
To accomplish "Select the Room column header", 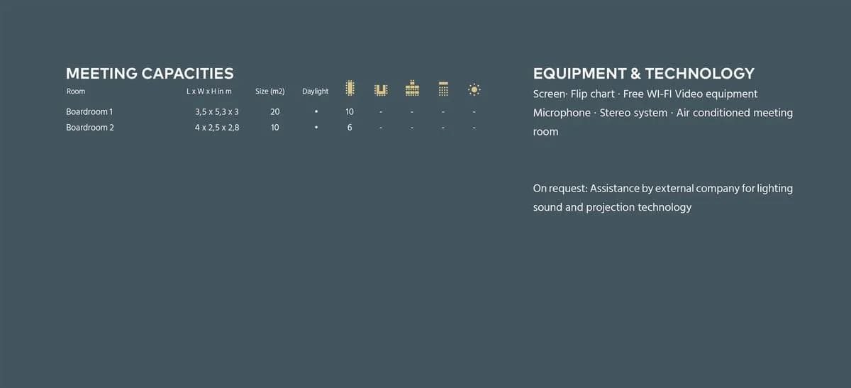I will point(76,92).
